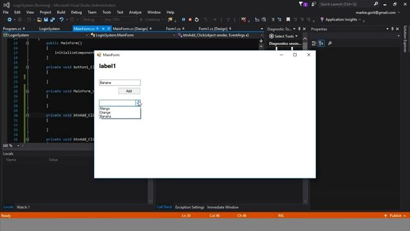Switch to the Immediate Window tab
Image resolution: width=410 pixels, height=231 pixels.
(x=223, y=207)
